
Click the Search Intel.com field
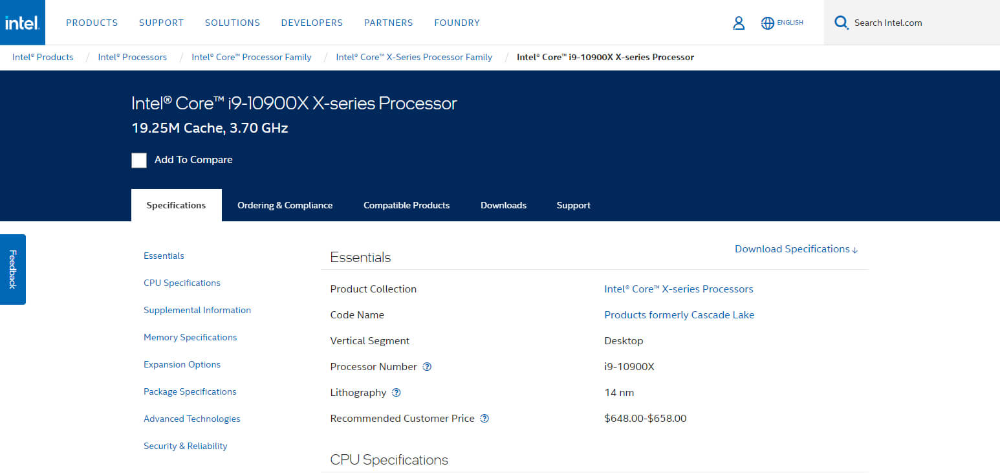tap(912, 23)
